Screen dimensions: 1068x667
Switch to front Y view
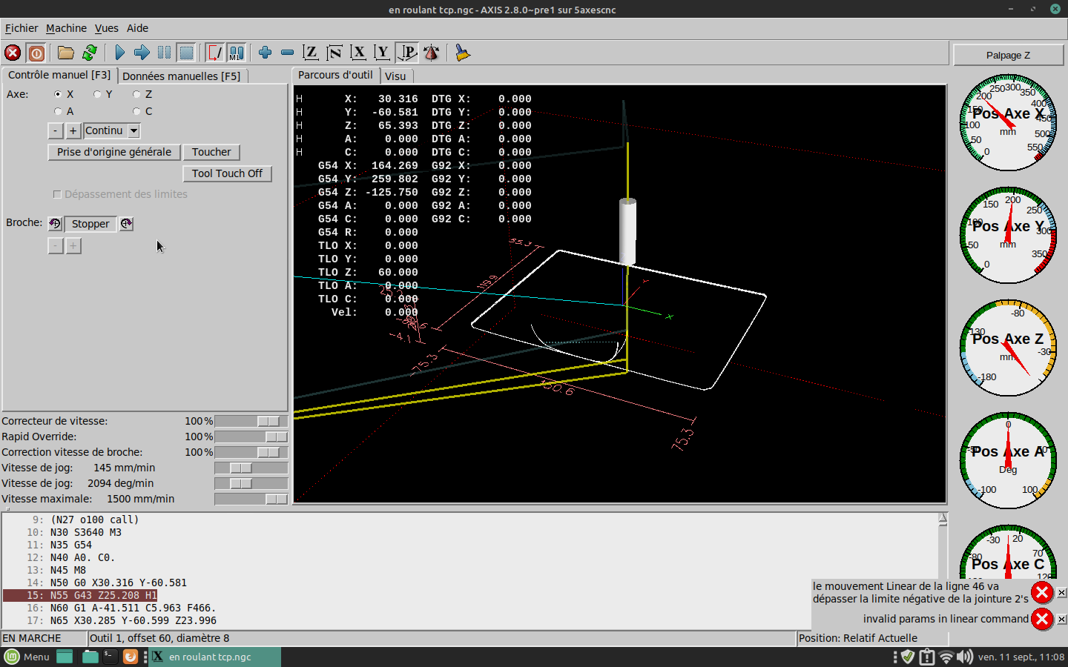pyautogui.click(x=382, y=53)
